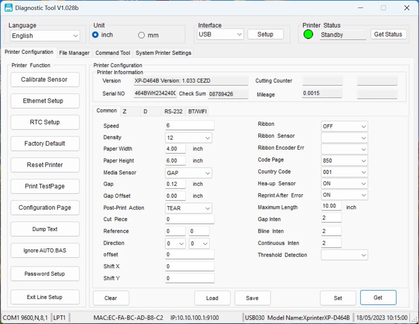The image size is (419, 324).
Task: Click Save to store the configuration
Action: (253, 298)
